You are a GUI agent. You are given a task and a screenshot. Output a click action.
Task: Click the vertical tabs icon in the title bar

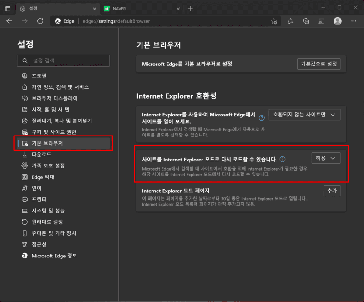tap(8, 9)
